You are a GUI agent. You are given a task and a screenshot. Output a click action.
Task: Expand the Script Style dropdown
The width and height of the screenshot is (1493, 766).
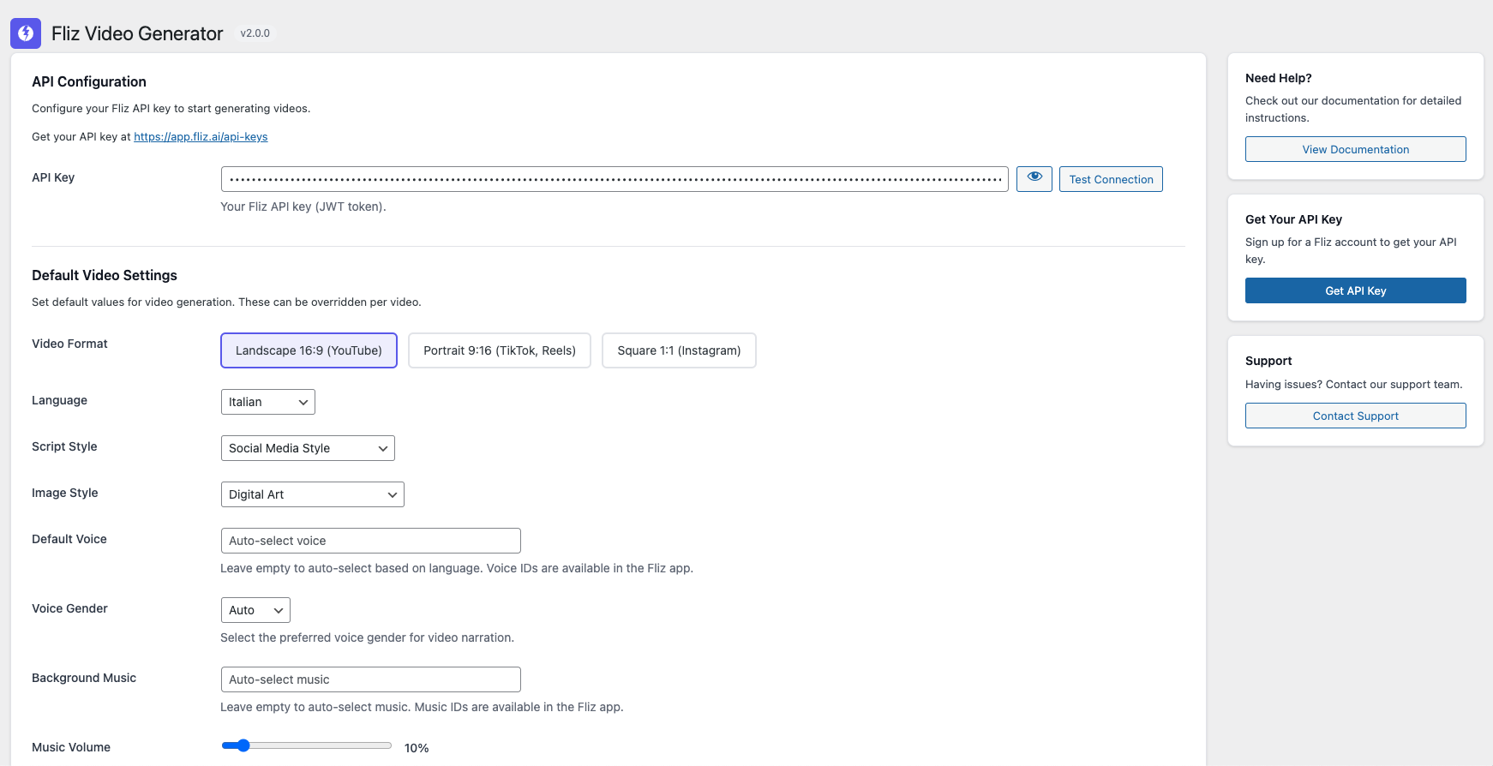coord(308,448)
